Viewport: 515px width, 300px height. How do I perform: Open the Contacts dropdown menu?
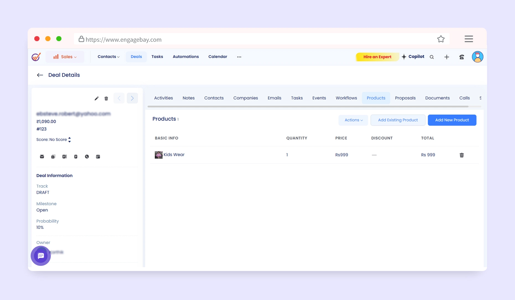tap(108, 57)
